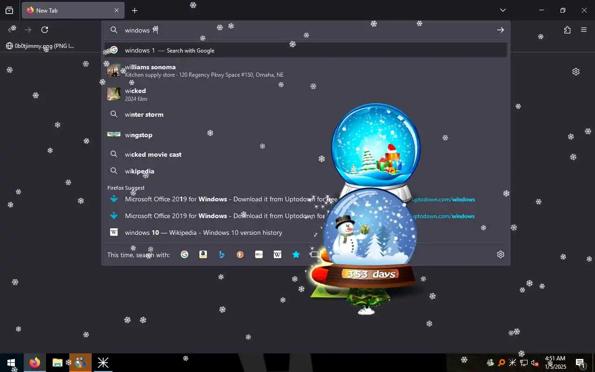The height and width of the screenshot is (372, 595).
Task: Click the wicked film thumbnail
Action: [114, 94]
